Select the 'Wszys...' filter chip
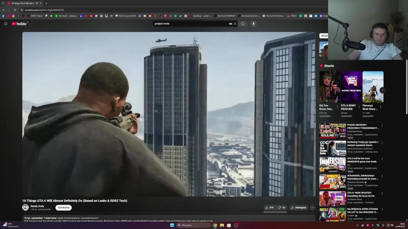 [x=324, y=36]
